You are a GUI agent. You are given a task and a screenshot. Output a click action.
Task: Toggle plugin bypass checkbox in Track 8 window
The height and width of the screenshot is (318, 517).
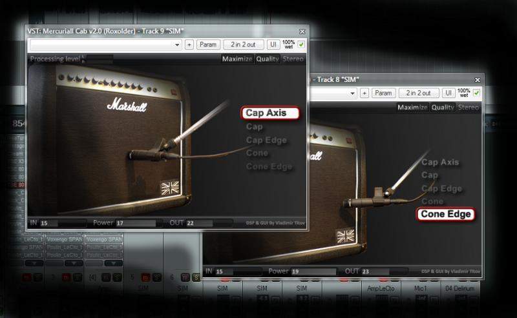pos(476,93)
